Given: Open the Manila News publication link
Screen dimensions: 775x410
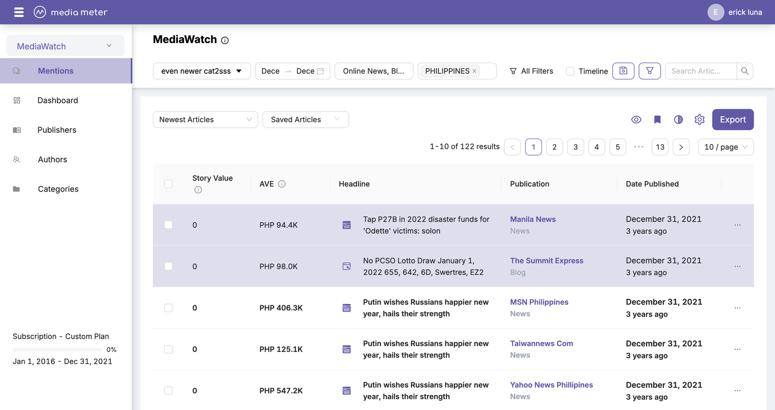Looking at the screenshot, I should tap(533, 219).
